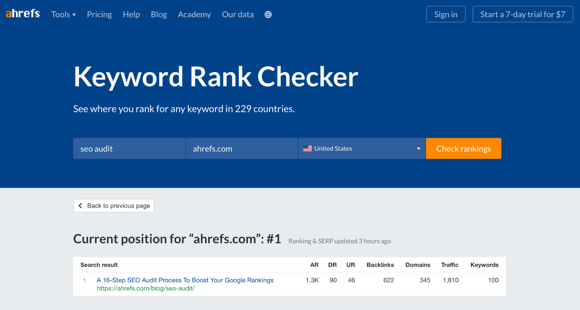The width and height of the screenshot is (580, 310).
Task: Click the AR column header
Action: click(x=314, y=265)
